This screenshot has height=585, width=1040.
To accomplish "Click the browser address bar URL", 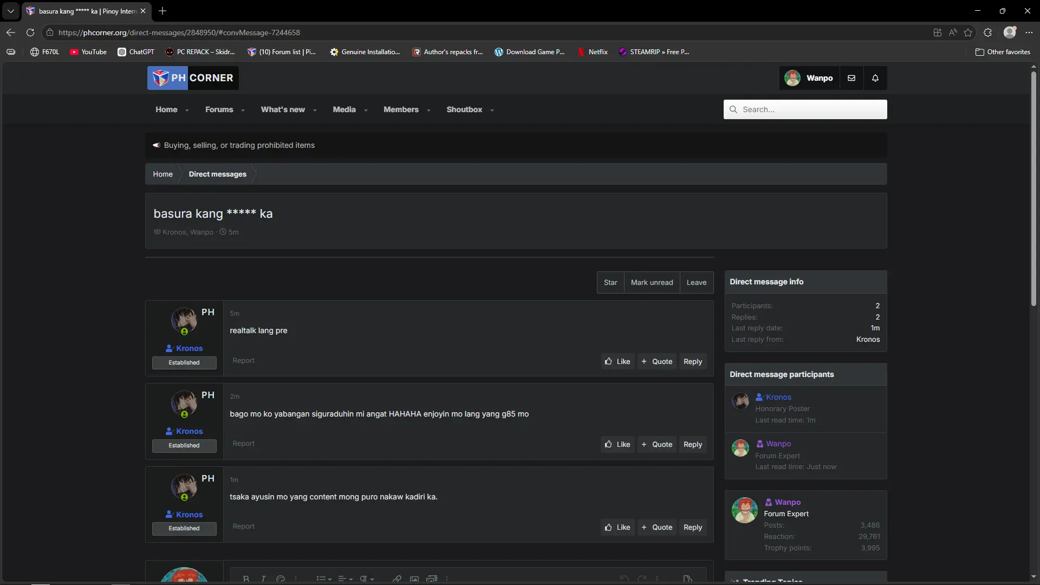I will click(x=179, y=32).
